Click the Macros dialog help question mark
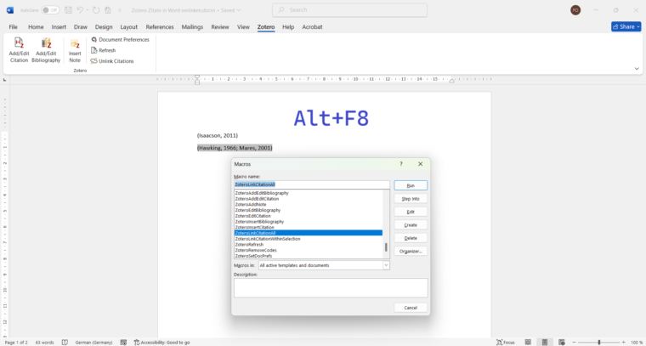 click(401, 164)
